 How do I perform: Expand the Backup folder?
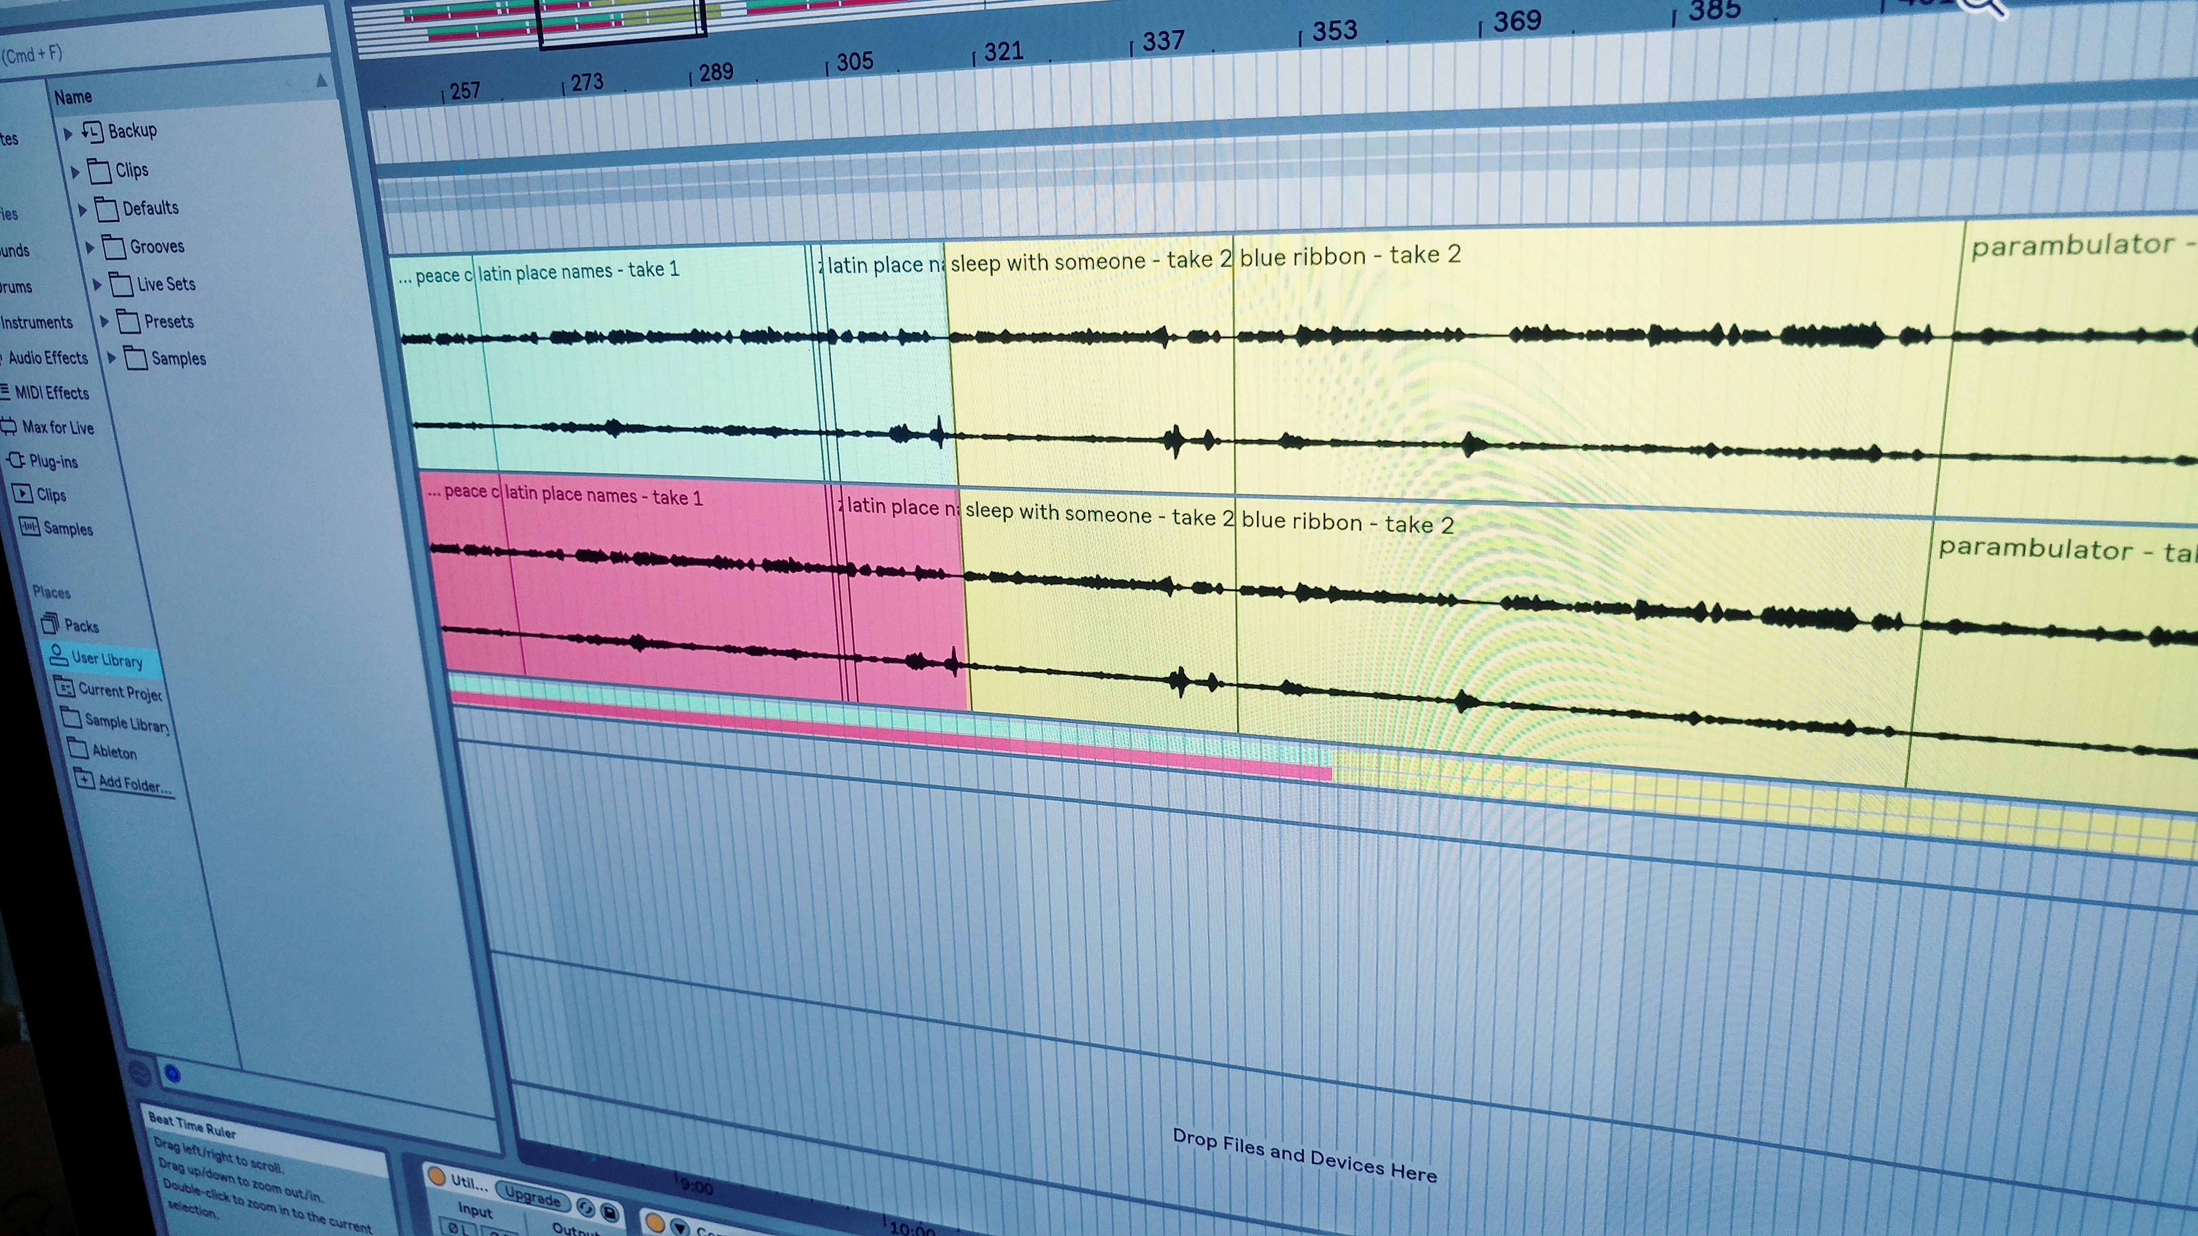68,133
